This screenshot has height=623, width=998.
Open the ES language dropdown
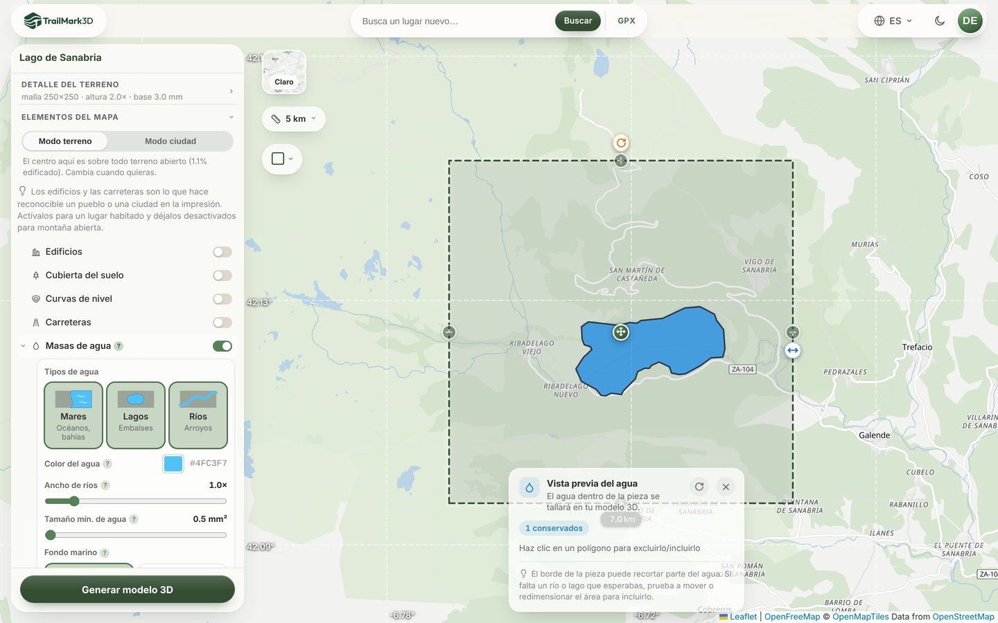(x=893, y=21)
